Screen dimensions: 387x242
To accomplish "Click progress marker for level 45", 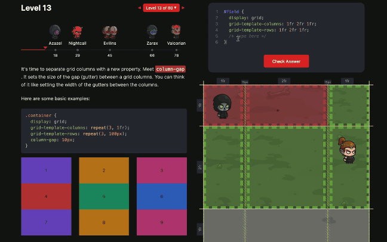I will 110,50.
